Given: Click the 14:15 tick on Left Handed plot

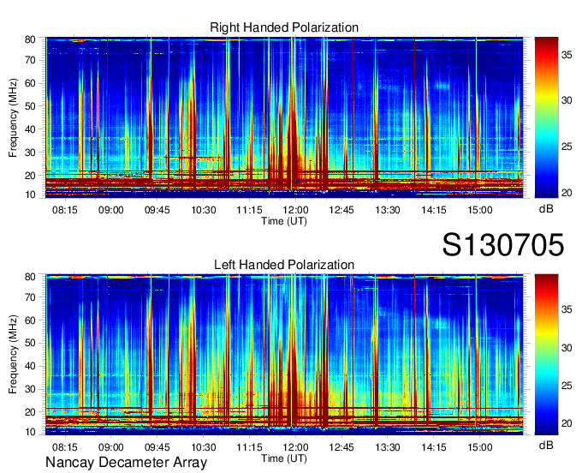Looking at the screenshot, I should click(434, 447).
